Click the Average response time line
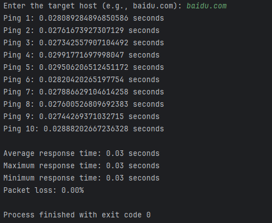The image size is (272, 223). click(82, 154)
